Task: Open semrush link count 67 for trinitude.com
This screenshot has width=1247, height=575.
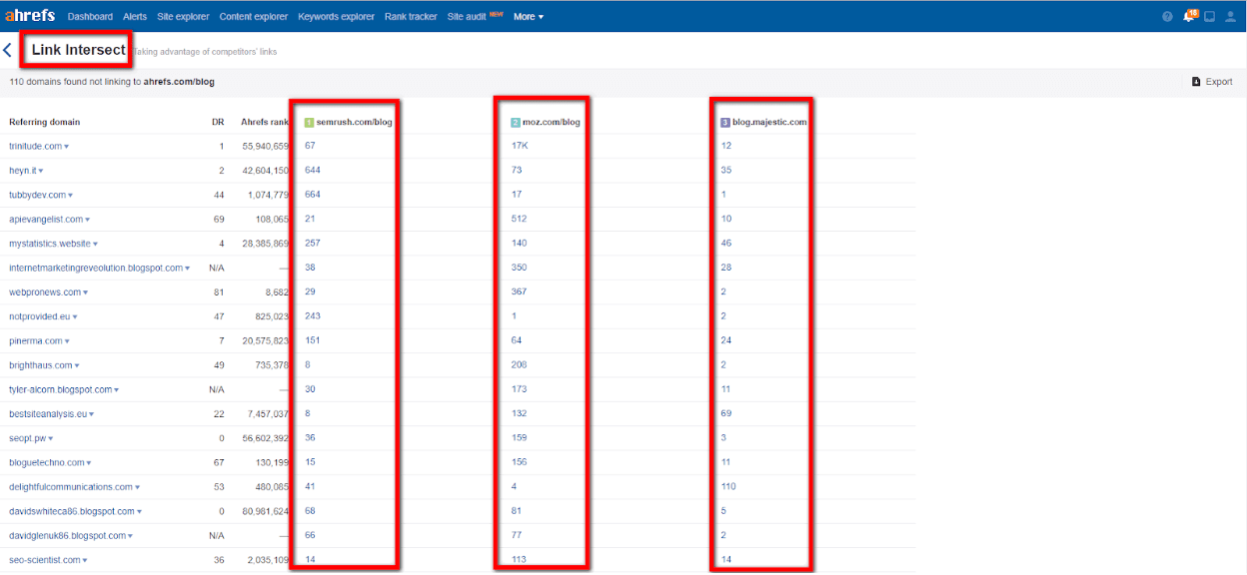Action: pos(311,146)
